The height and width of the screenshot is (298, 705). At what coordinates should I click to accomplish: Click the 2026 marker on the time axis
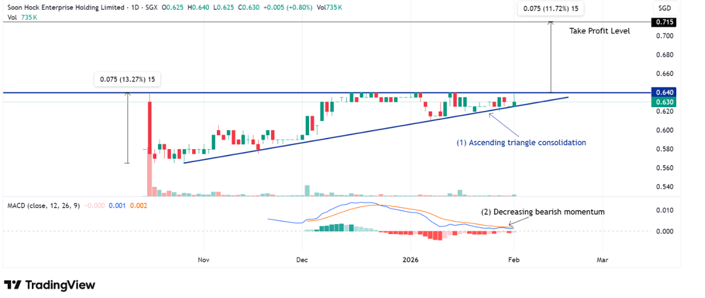410,259
